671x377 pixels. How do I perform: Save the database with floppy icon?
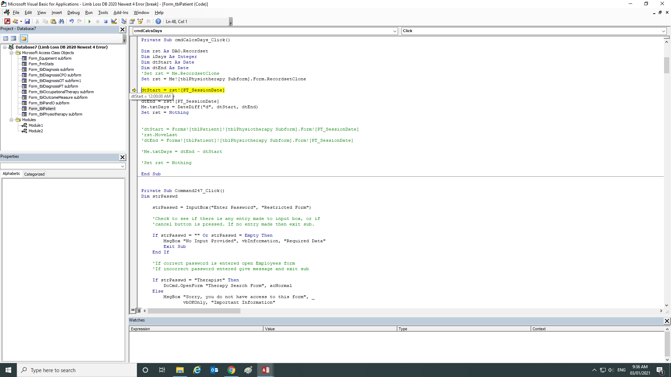(x=27, y=21)
